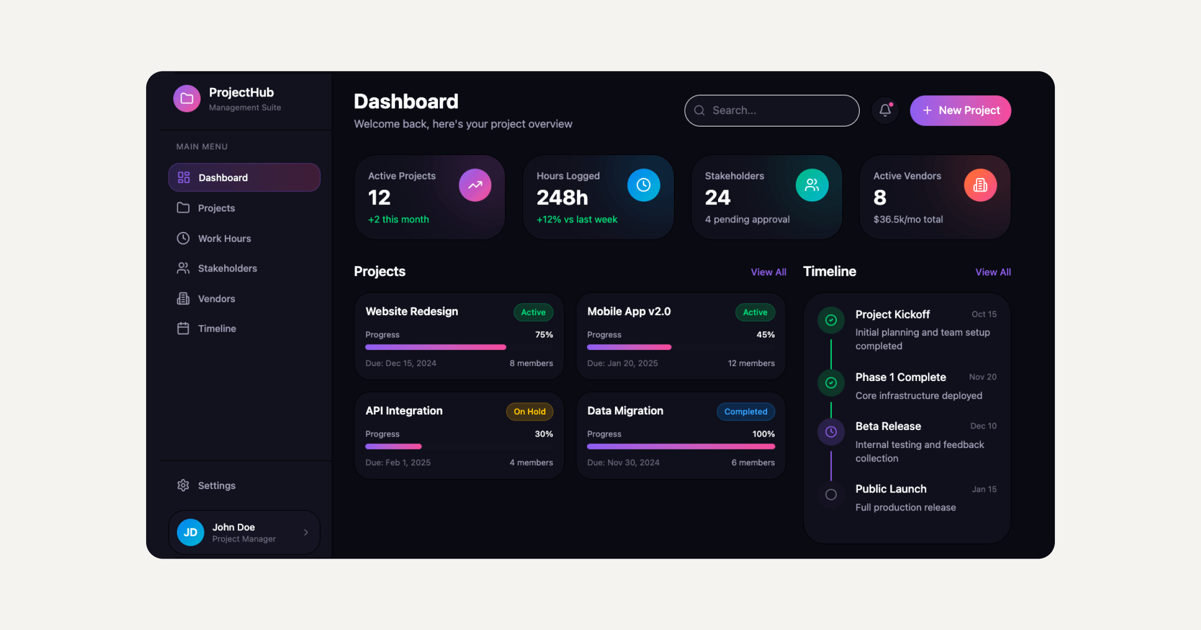Open Settings via the gear icon
Screen dimensions: 1201x630
pos(183,485)
